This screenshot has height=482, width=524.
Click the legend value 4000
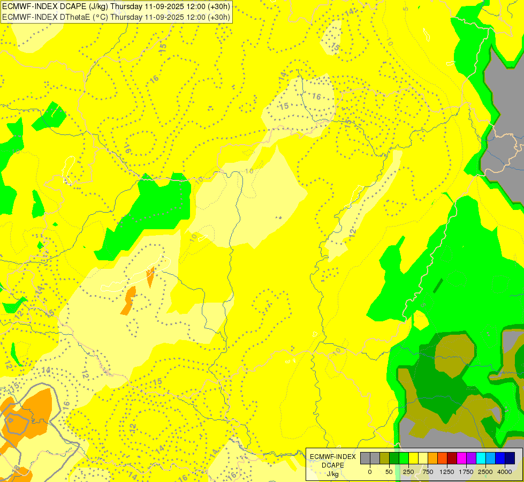pyautogui.click(x=505, y=472)
